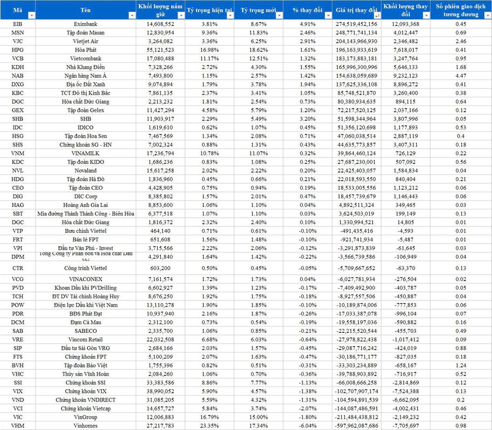Select the Tập đoàn CEO cell
Viewport: 492px width, 430px height.
(x=86, y=188)
